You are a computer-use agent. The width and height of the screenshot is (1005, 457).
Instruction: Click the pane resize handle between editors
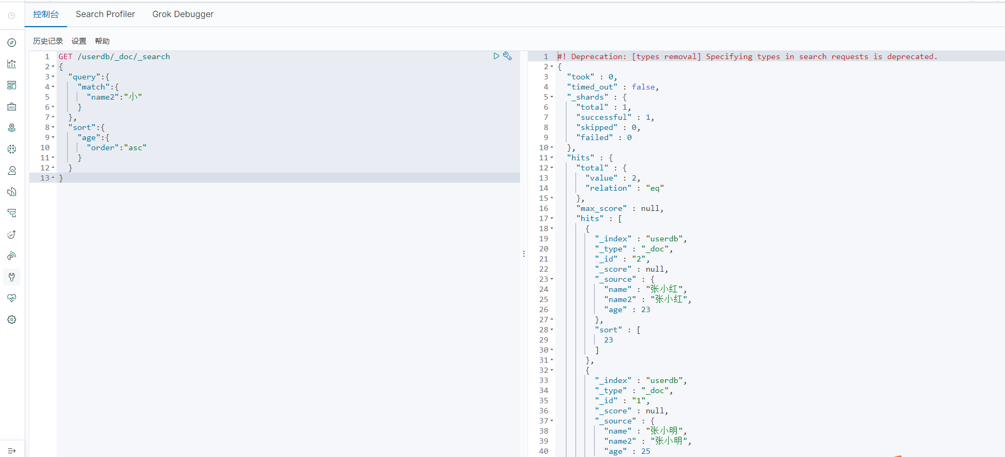524,254
